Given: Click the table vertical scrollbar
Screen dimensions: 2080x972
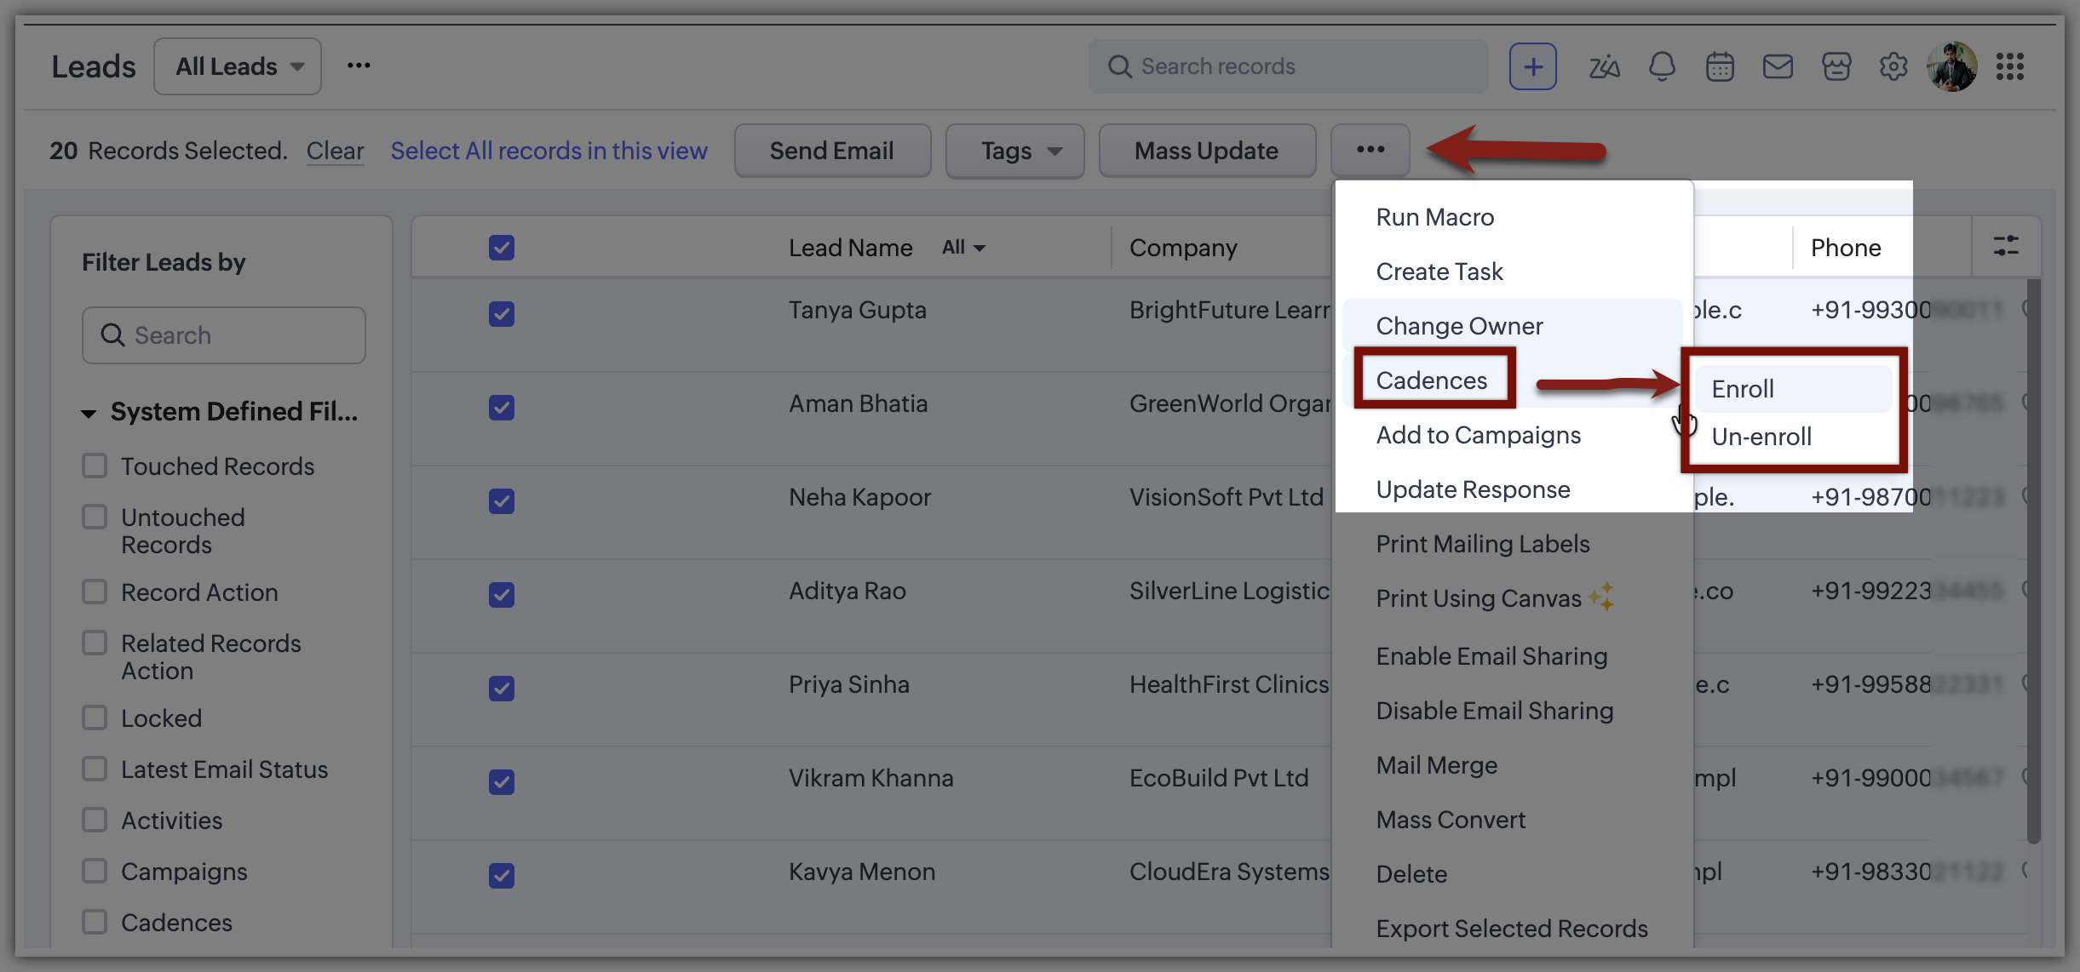Looking at the screenshot, I should [x=2034, y=562].
